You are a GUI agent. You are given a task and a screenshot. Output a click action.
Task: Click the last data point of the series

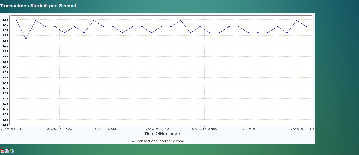coord(306,27)
